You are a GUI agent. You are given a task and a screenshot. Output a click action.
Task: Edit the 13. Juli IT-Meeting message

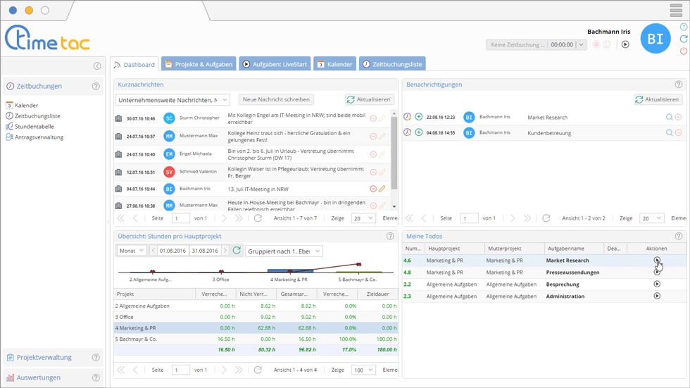tap(382, 189)
